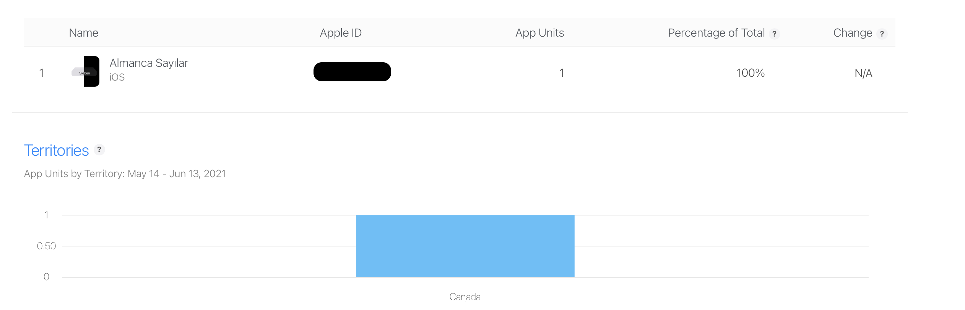Open the Almanca Sayılar app link
965x310 pixels.
click(x=149, y=63)
